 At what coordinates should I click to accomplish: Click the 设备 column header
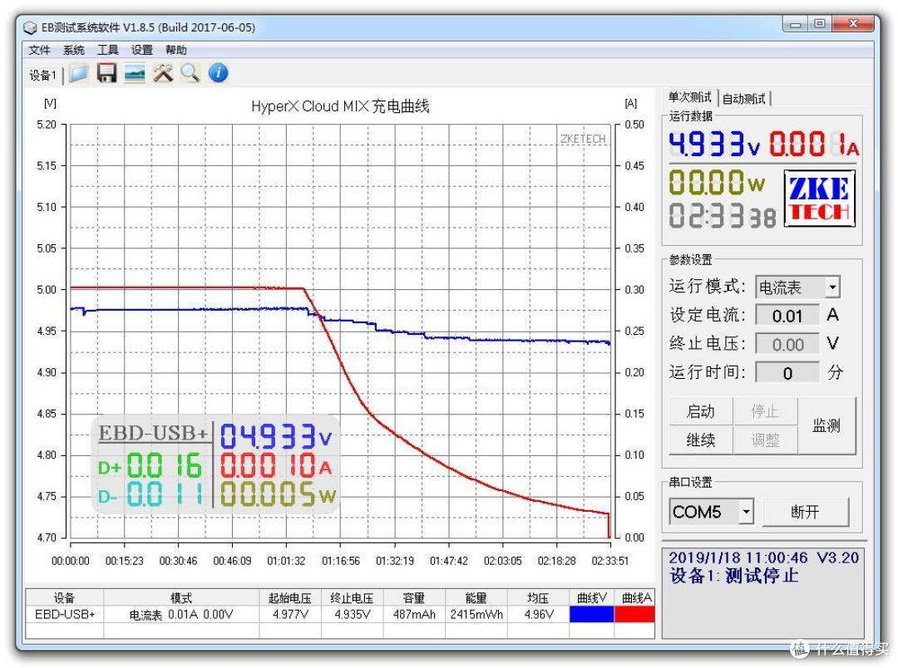65,597
